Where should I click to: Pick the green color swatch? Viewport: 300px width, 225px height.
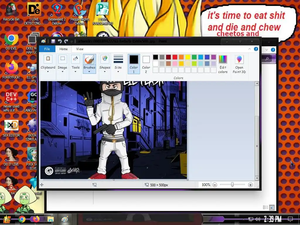194,57
